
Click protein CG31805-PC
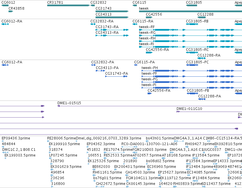tap(197, 62)
